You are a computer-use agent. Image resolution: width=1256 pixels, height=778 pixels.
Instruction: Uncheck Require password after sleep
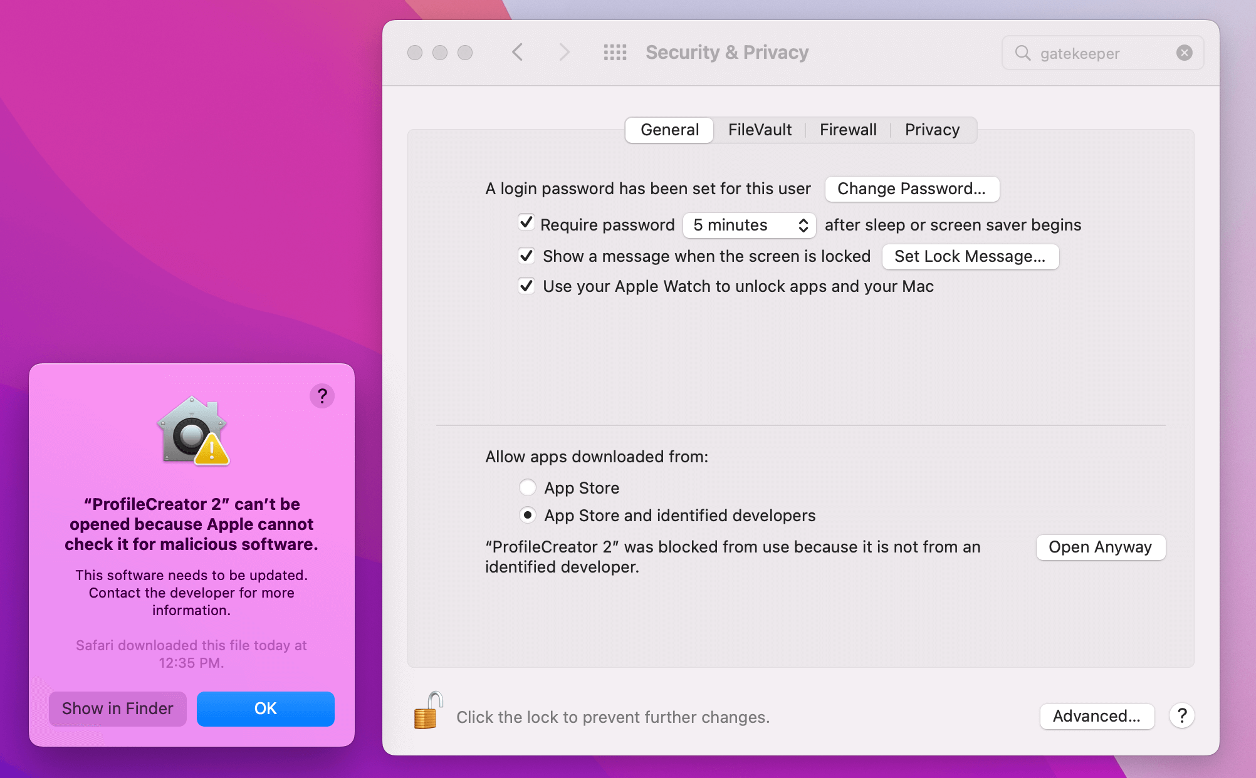526,223
